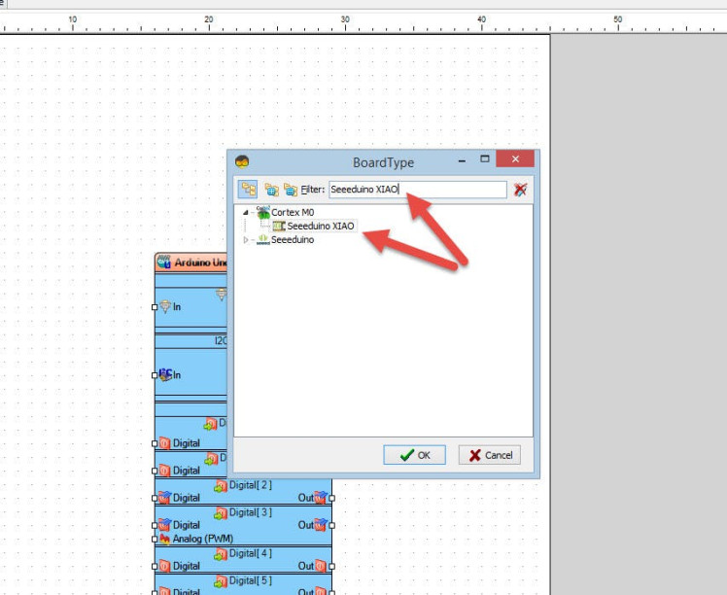Click the BoardType dialog's face icon
The height and width of the screenshot is (595, 727).
(x=242, y=161)
